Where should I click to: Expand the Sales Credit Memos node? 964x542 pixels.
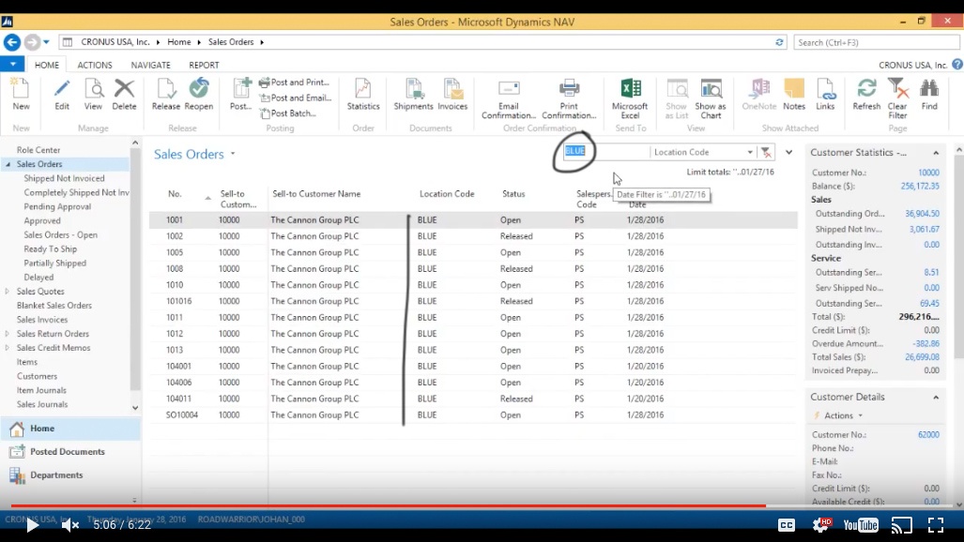coord(8,348)
